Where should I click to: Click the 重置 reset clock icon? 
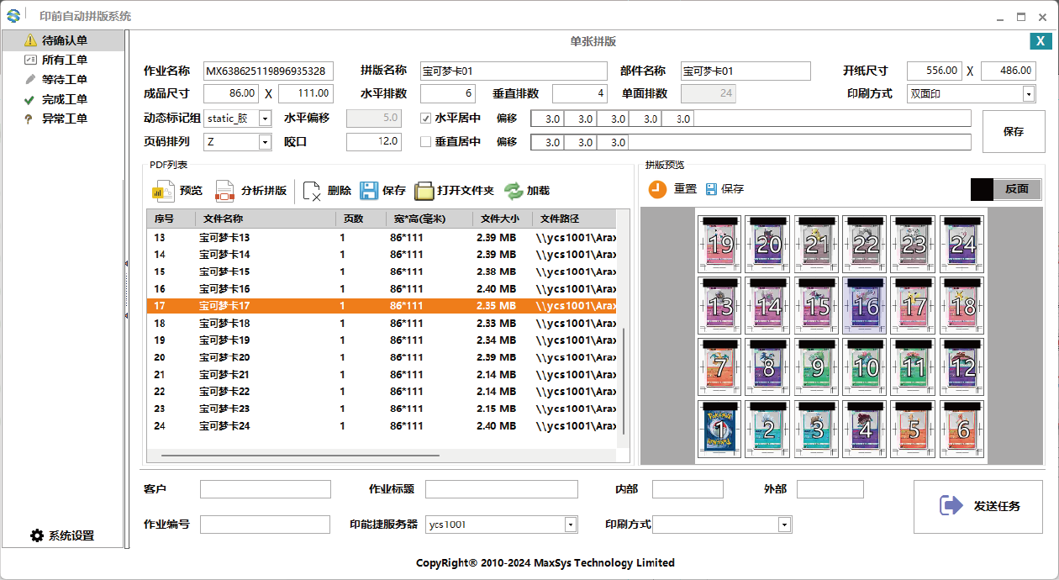pyautogui.click(x=657, y=189)
